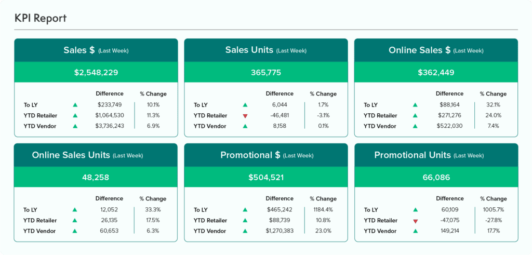
Task: Click the 48,258 online sales units value
Action: pyautogui.click(x=96, y=177)
